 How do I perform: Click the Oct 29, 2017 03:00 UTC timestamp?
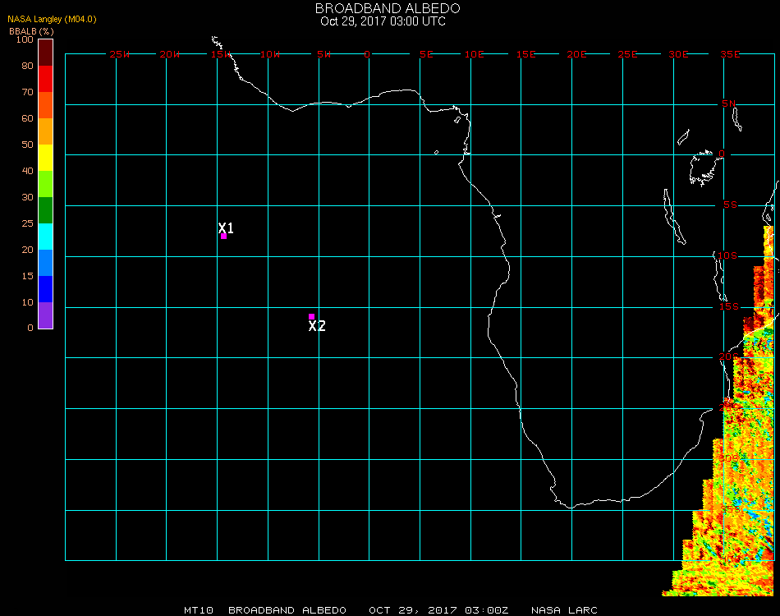click(383, 21)
